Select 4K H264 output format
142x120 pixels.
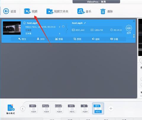click(x=85, y=109)
